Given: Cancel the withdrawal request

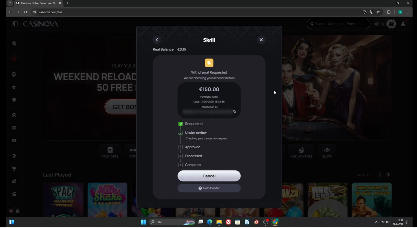Looking at the screenshot, I should [209, 176].
